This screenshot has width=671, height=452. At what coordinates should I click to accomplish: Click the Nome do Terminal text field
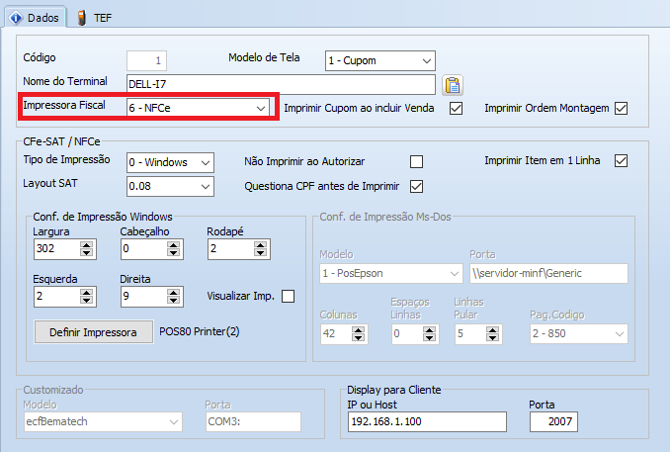(x=281, y=84)
